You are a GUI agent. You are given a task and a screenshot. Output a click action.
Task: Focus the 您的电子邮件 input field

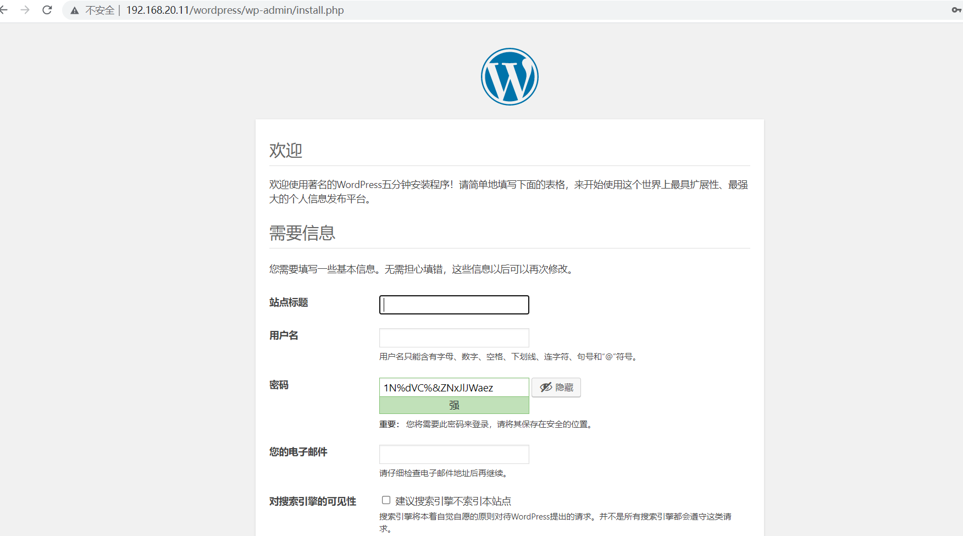click(x=454, y=454)
